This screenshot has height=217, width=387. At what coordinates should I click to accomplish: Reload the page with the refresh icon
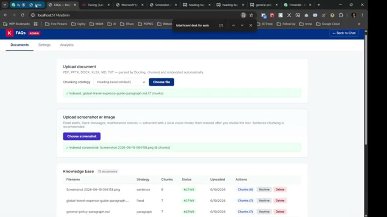point(23,15)
